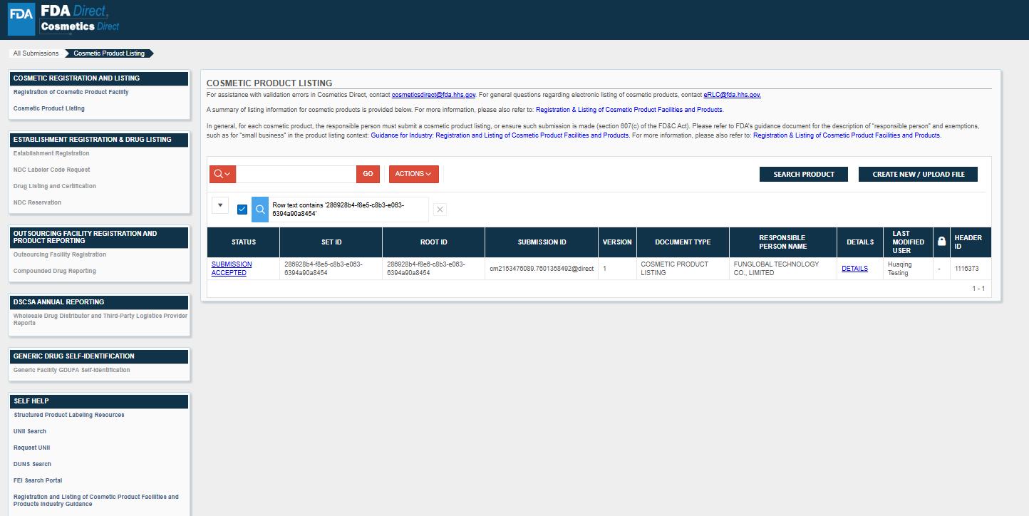
Task: Click the Search Product button
Action: pyautogui.click(x=804, y=174)
